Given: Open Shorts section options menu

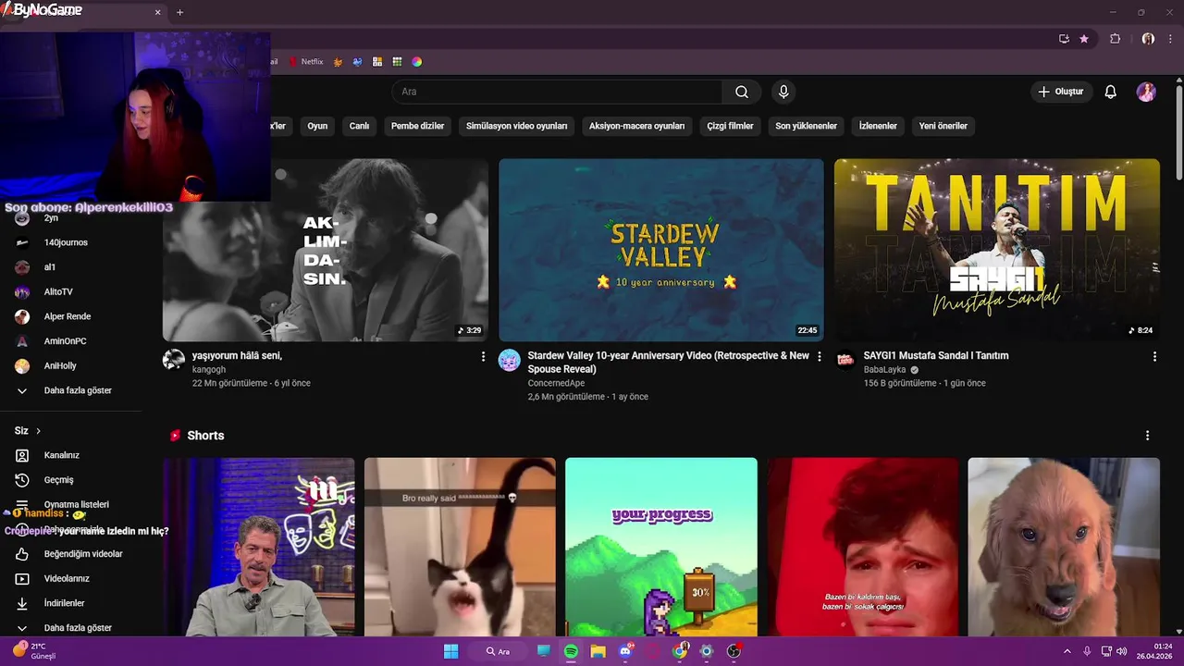Looking at the screenshot, I should (1147, 436).
